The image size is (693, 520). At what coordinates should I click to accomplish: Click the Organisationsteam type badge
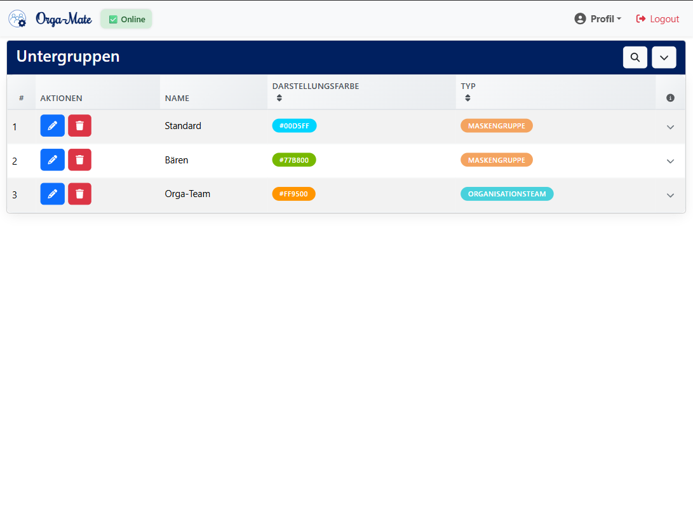(507, 194)
